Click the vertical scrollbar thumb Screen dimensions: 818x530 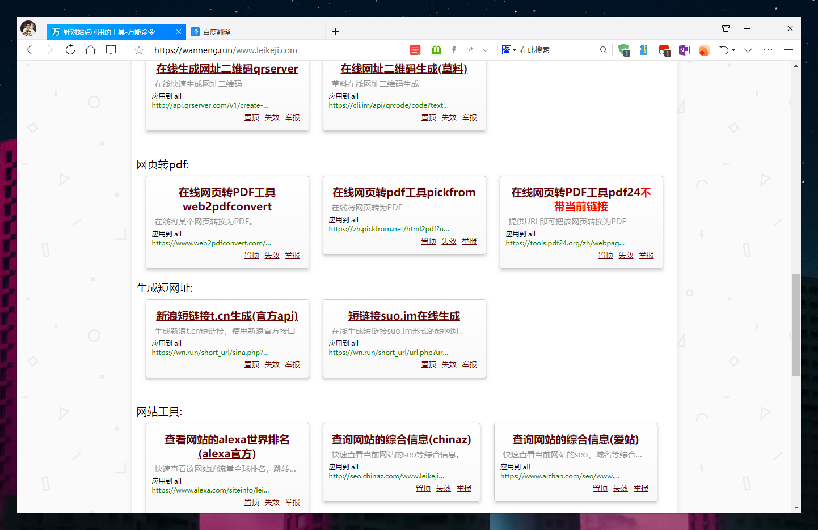pos(796,324)
